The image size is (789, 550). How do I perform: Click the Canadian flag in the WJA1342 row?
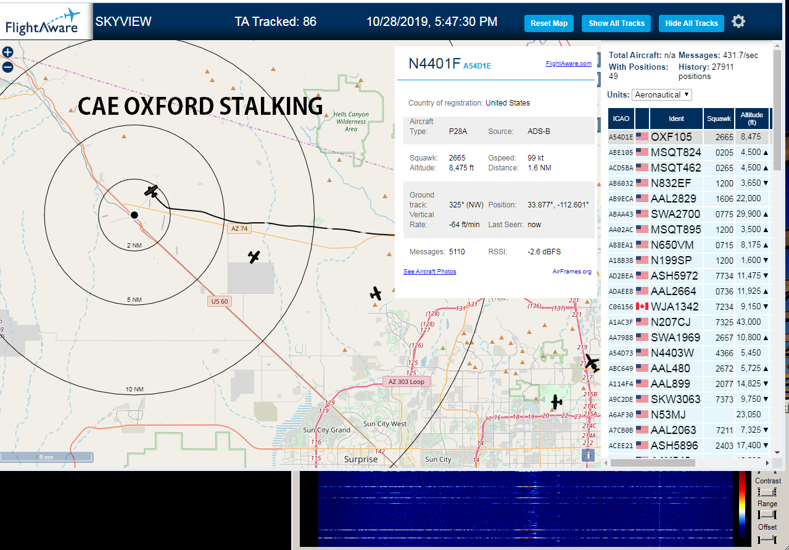[x=642, y=307]
